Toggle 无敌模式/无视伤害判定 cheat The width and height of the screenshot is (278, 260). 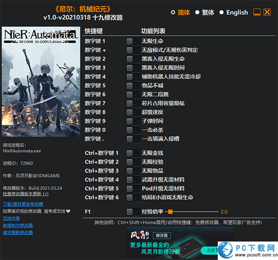click(133, 50)
